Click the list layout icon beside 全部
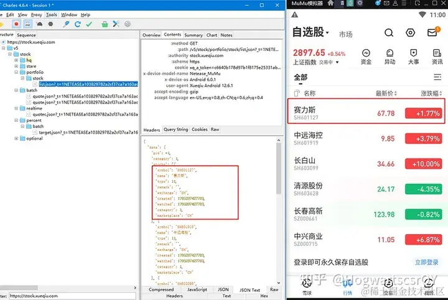This screenshot has width=448, height=300. coord(437,77)
